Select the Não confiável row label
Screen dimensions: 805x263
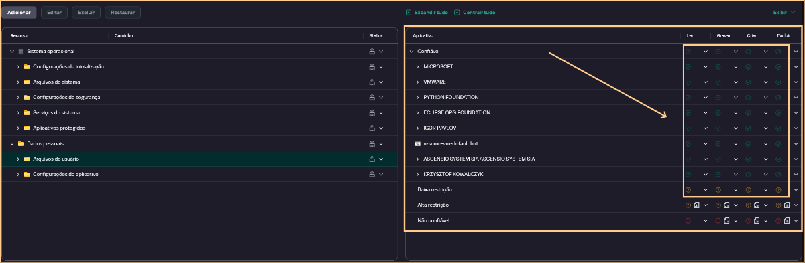pyautogui.click(x=433, y=221)
